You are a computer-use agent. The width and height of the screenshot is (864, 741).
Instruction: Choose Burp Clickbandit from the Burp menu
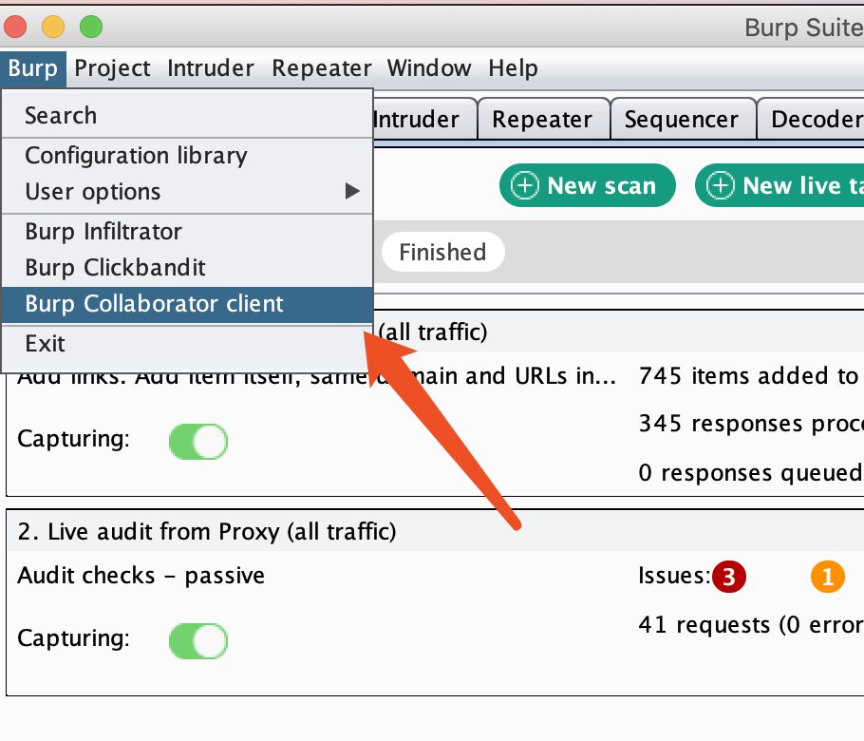[115, 268]
